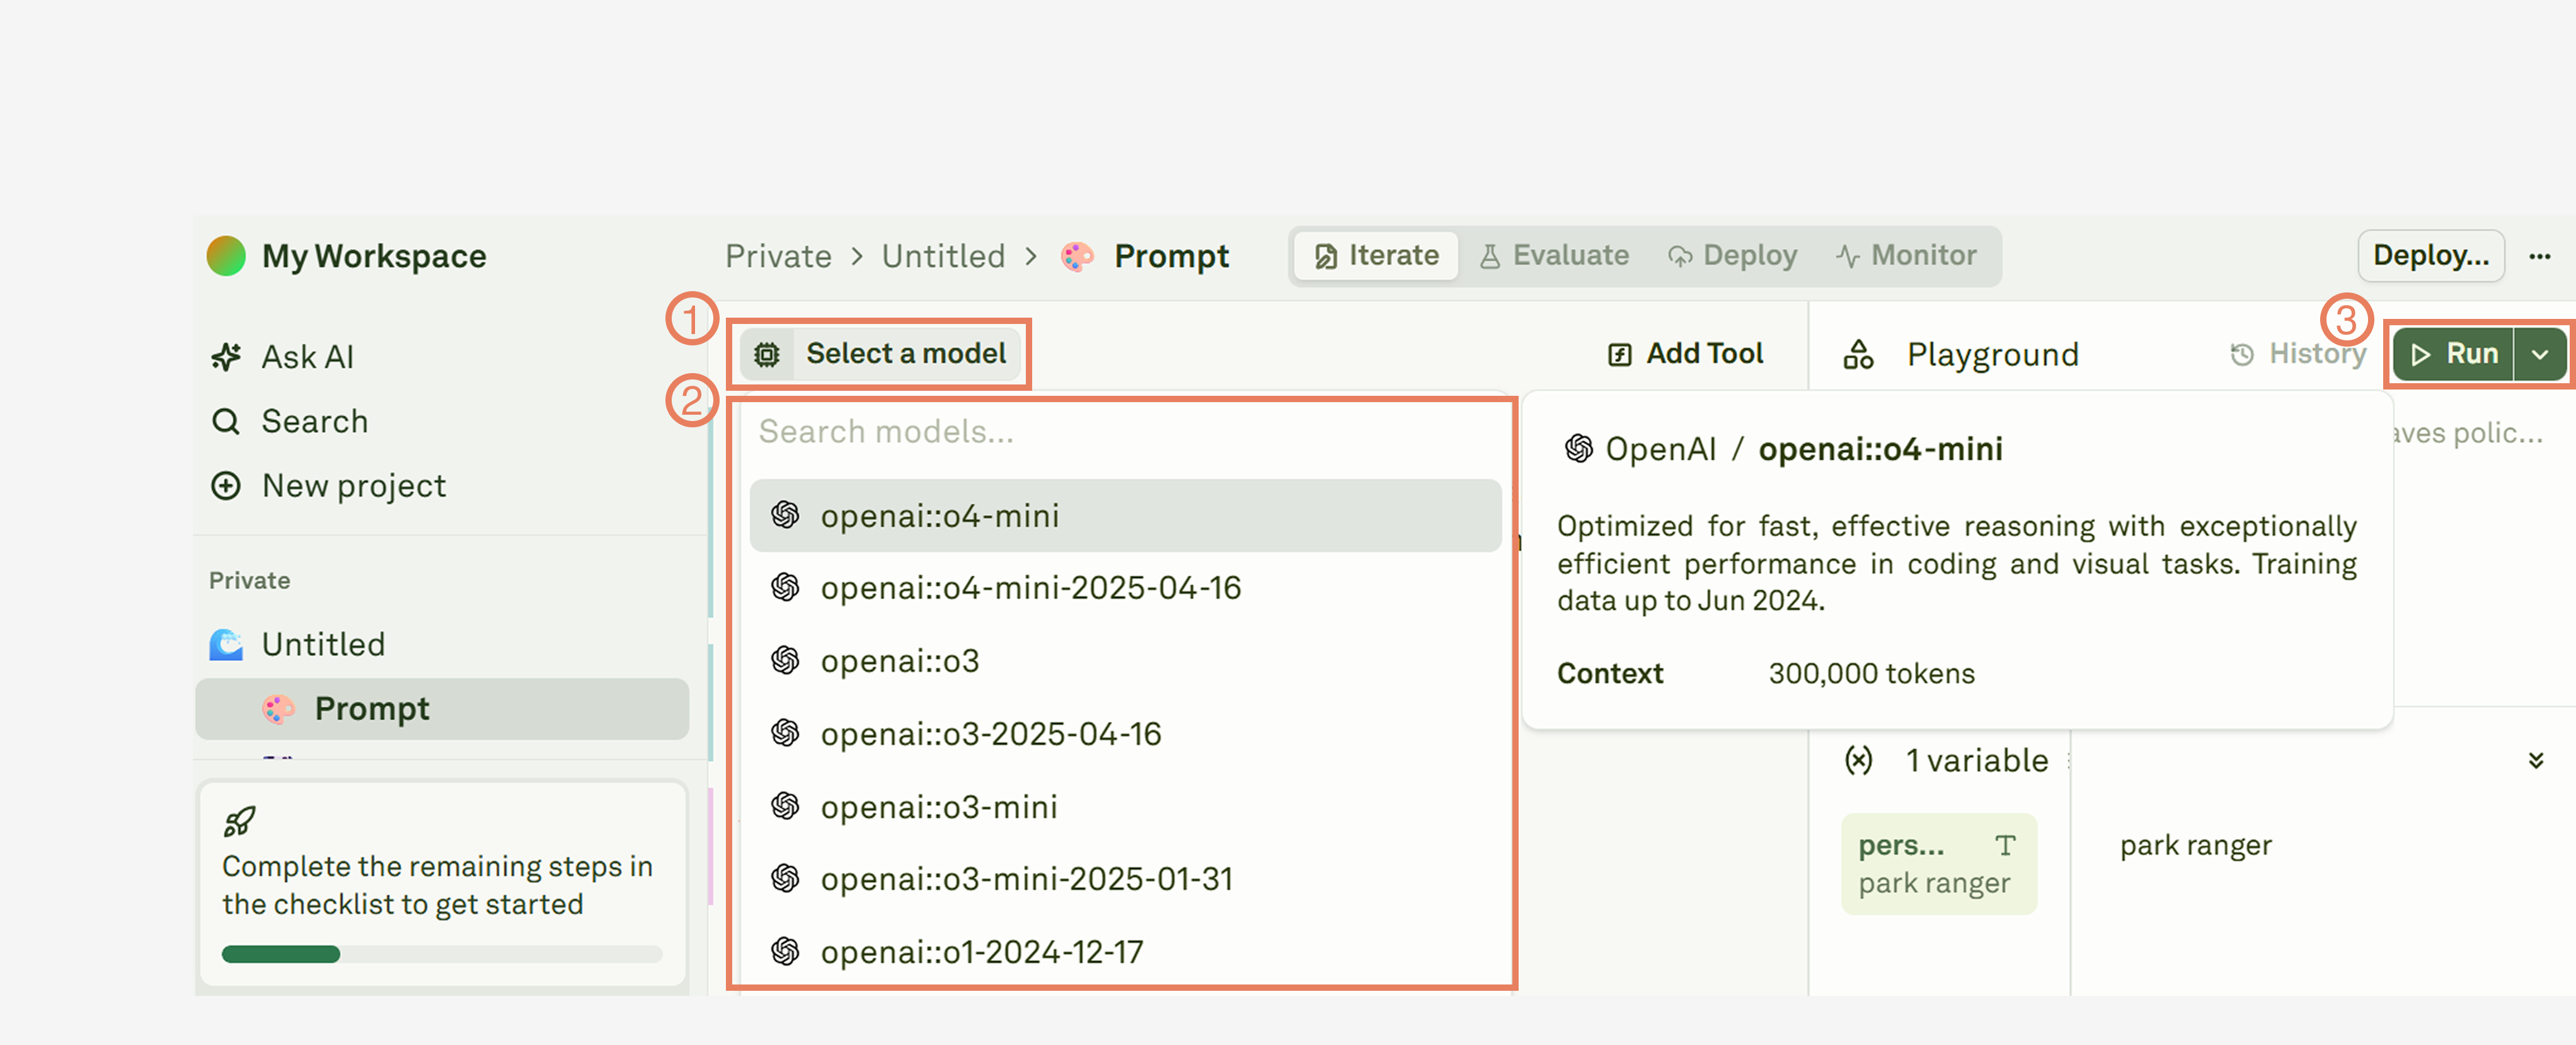Select openai::o4-mini model
2576x1045 pixels.
(x=1125, y=516)
